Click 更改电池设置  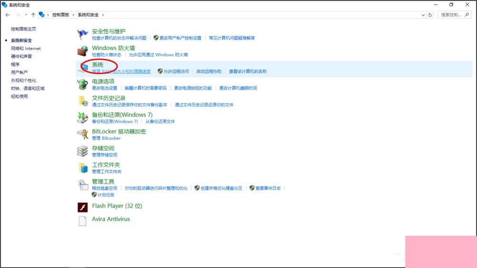point(105,88)
